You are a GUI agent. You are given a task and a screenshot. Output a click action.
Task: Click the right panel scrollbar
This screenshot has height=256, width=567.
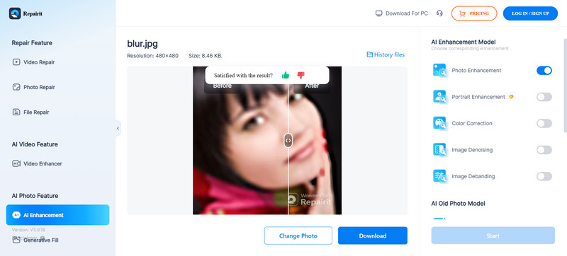(565, 85)
